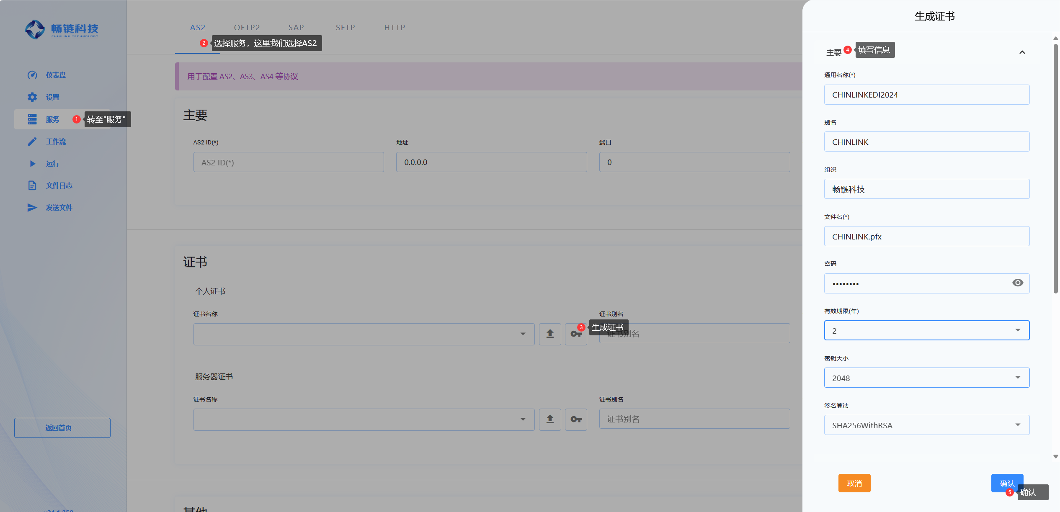Switch to the SFTP tab
1060x512 pixels.
345,28
